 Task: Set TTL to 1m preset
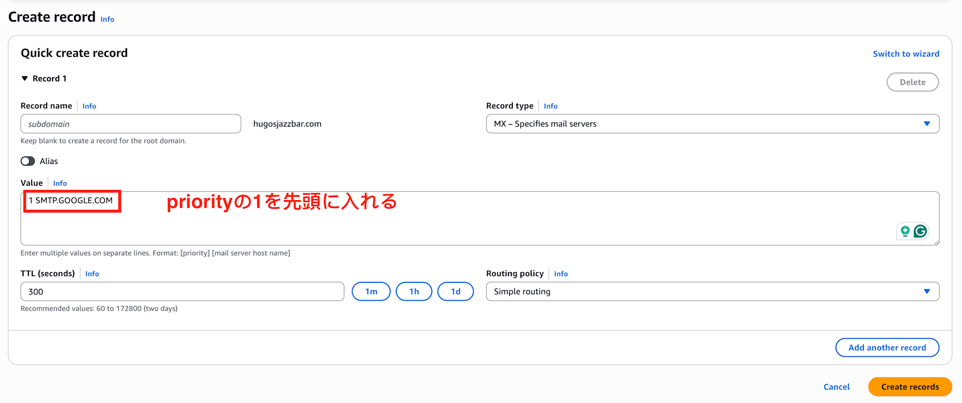[371, 291]
